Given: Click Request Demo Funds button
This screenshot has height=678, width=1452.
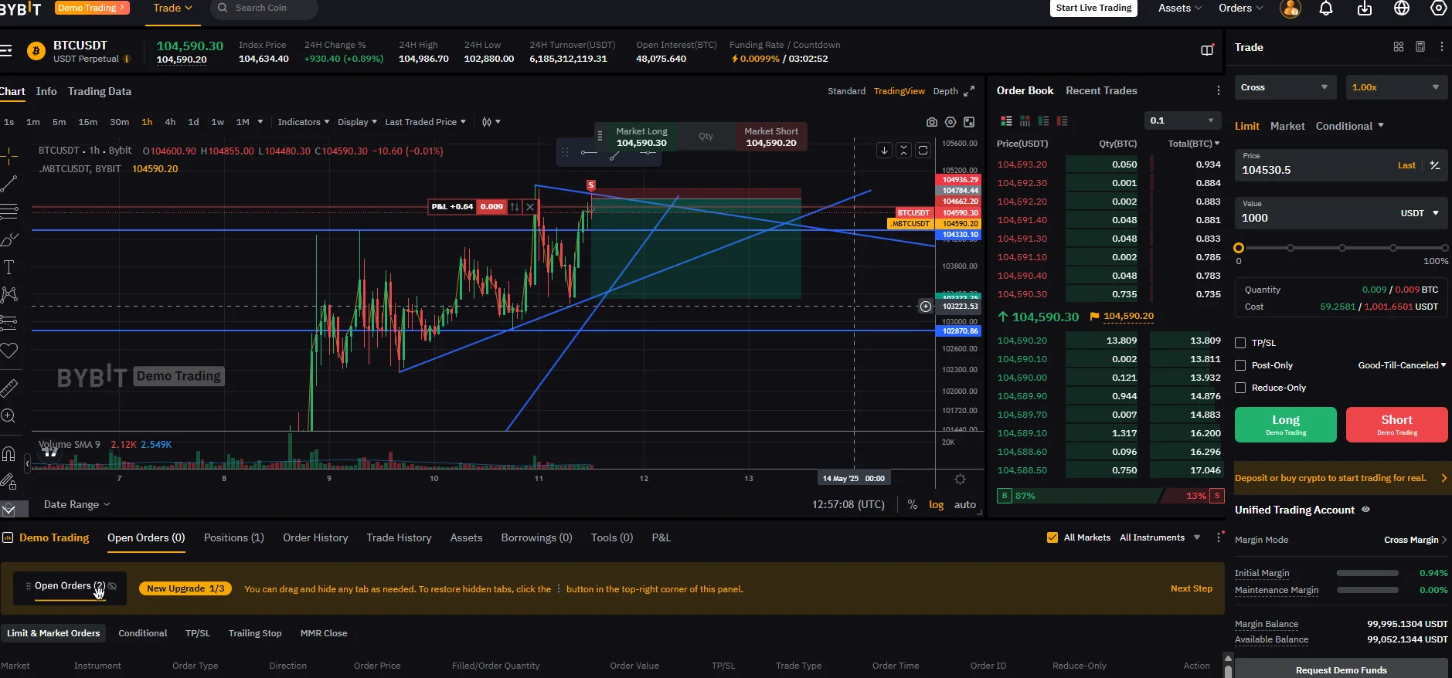Looking at the screenshot, I should (x=1341, y=670).
